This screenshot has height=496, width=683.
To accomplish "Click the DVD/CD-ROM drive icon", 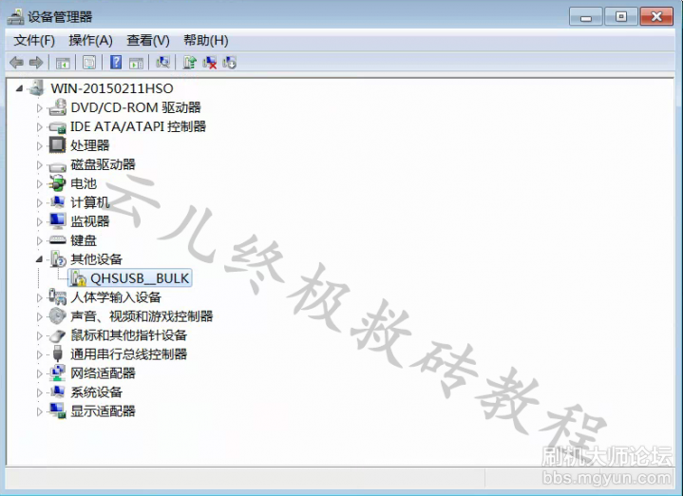I will [x=58, y=107].
